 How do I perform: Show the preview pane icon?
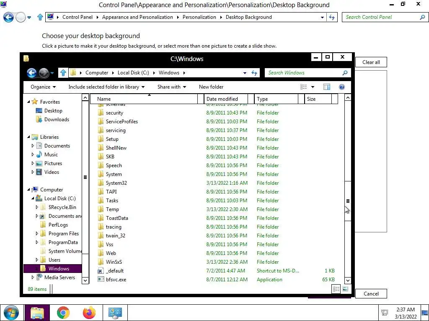tap(327, 87)
